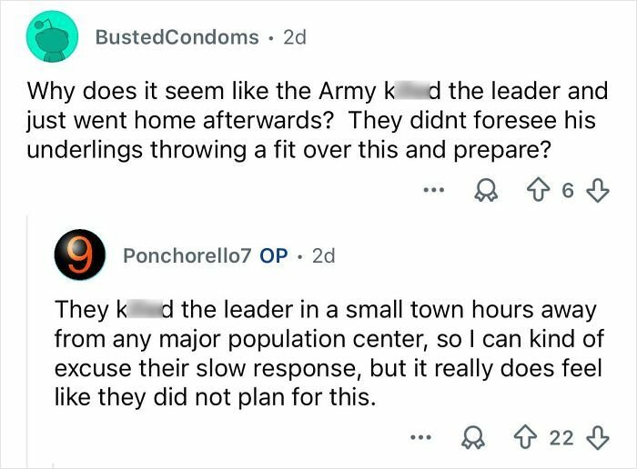
Task: Click the score 22 on Ponchorello7's reply
Action: pyautogui.click(x=559, y=439)
